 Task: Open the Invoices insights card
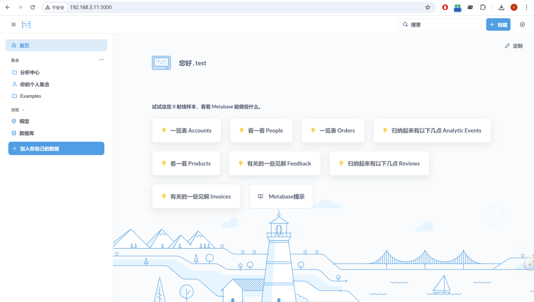[x=196, y=196]
